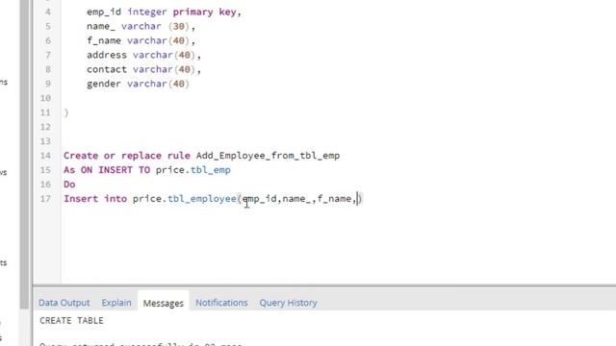Switch to the Explain tab

(x=116, y=303)
